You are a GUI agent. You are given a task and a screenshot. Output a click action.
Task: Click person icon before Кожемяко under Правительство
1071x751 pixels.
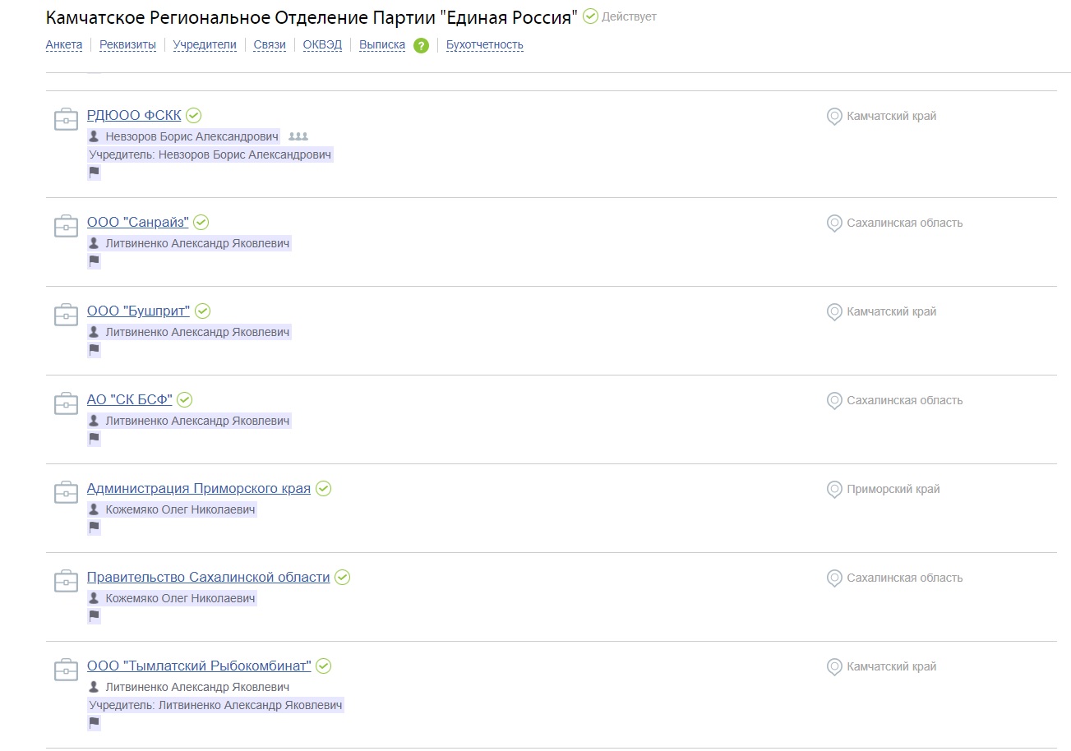pos(94,598)
